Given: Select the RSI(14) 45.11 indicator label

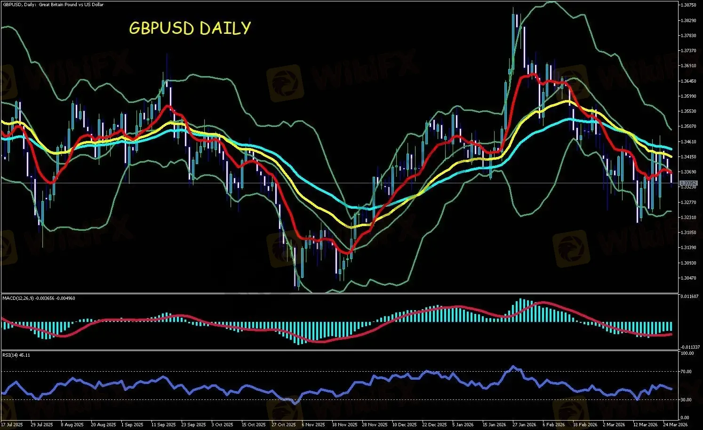Looking at the screenshot, I should pyautogui.click(x=16, y=355).
